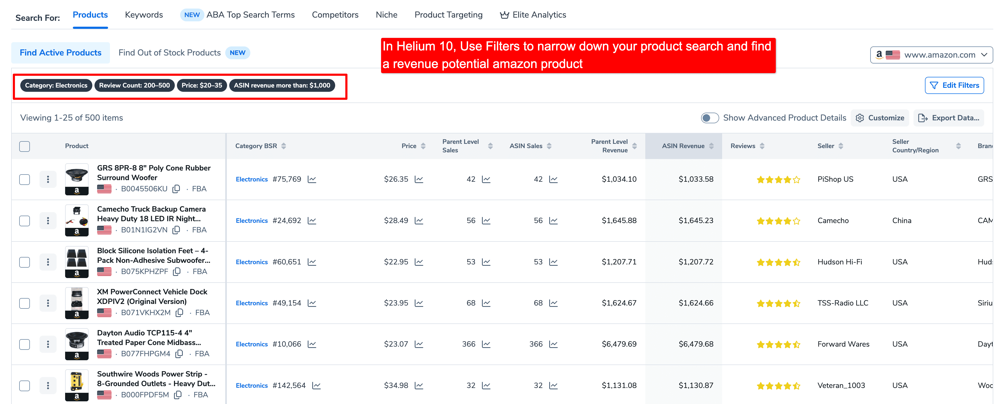Show price graph next to $28.49
Image resolution: width=997 pixels, height=404 pixels.
pyautogui.click(x=419, y=221)
